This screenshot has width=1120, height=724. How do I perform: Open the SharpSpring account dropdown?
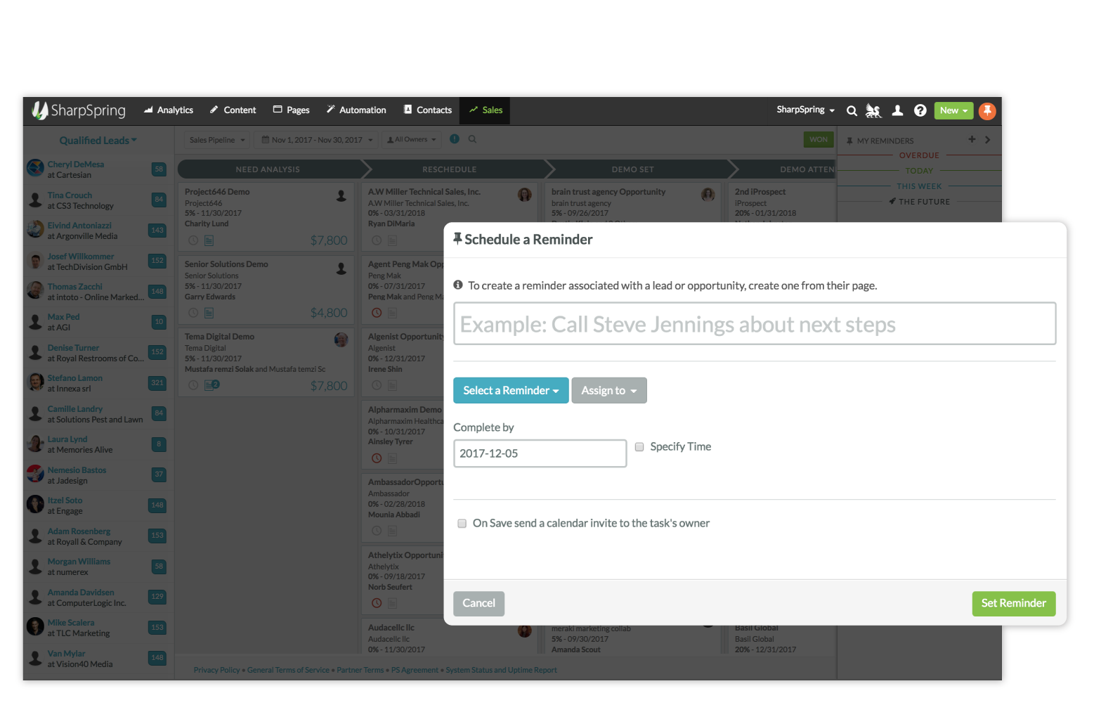(x=806, y=110)
